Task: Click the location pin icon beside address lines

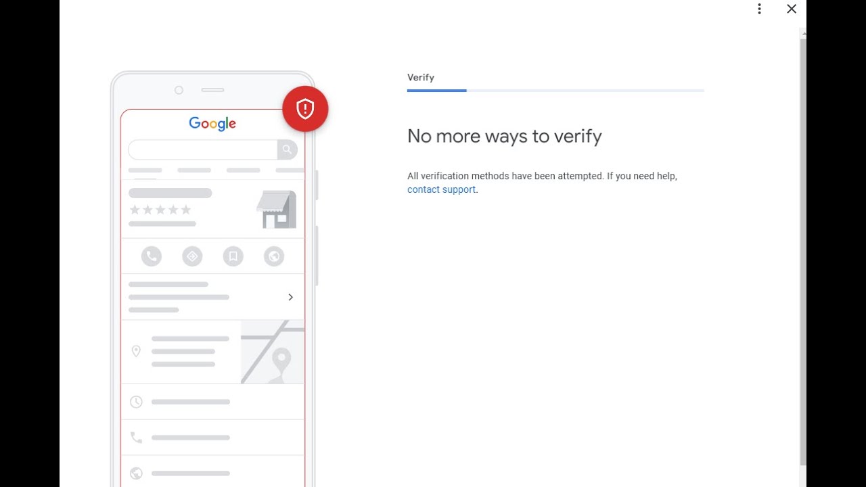Action: coord(136,351)
